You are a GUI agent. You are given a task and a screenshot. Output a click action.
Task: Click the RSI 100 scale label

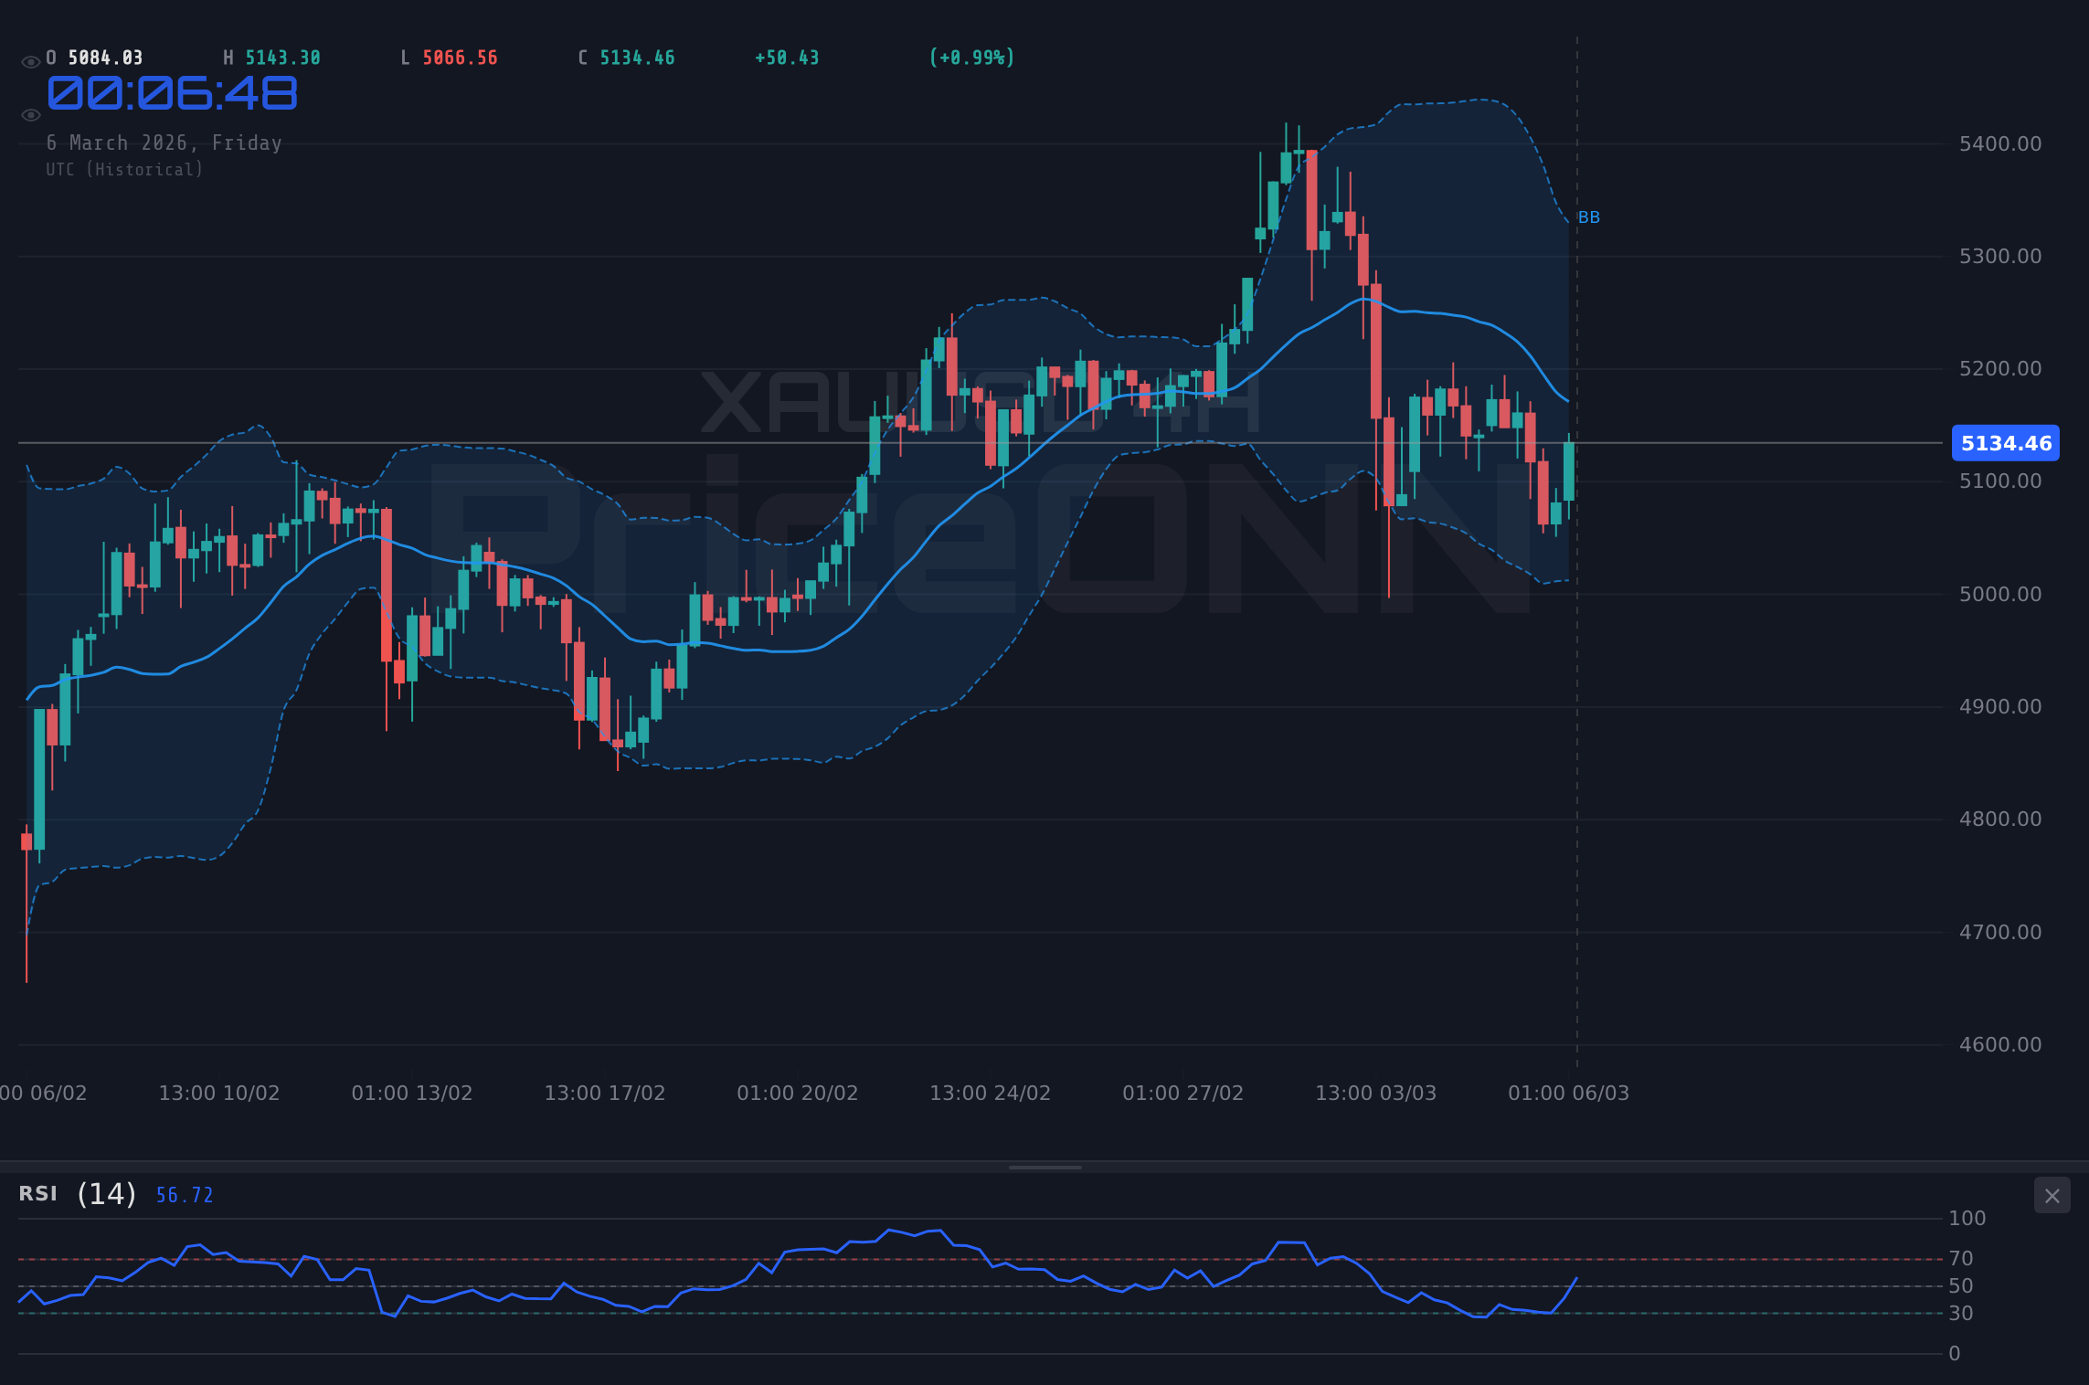point(1967,1218)
